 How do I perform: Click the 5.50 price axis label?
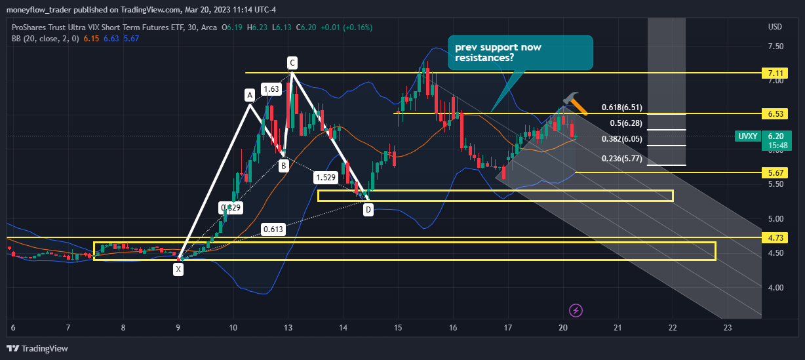[776, 184]
